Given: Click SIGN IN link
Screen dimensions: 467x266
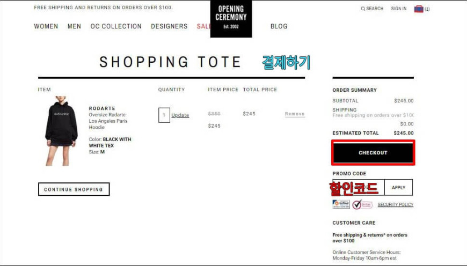Looking at the screenshot, I should pyautogui.click(x=398, y=9).
